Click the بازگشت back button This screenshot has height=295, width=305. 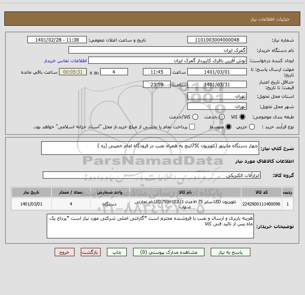[91, 252]
